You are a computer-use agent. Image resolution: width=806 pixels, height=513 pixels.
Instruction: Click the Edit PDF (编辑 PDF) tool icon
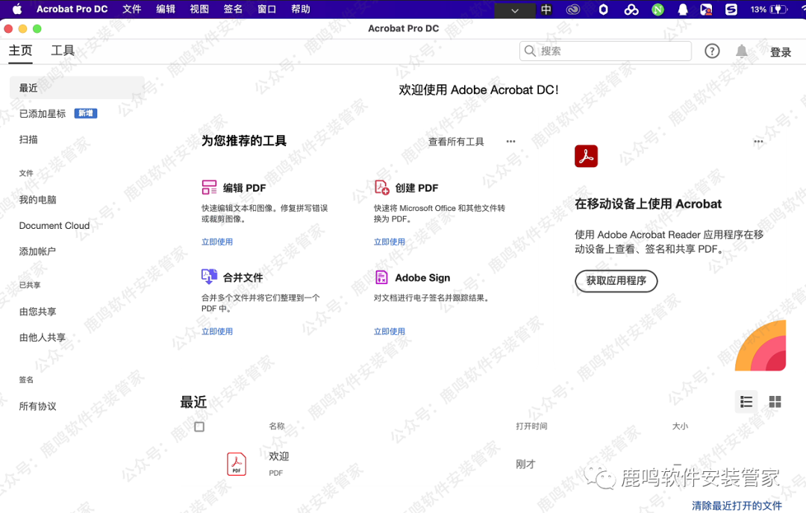209,187
